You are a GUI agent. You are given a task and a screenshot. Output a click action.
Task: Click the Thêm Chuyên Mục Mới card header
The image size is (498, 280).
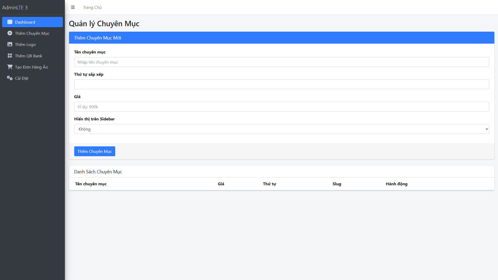pos(281,38)
